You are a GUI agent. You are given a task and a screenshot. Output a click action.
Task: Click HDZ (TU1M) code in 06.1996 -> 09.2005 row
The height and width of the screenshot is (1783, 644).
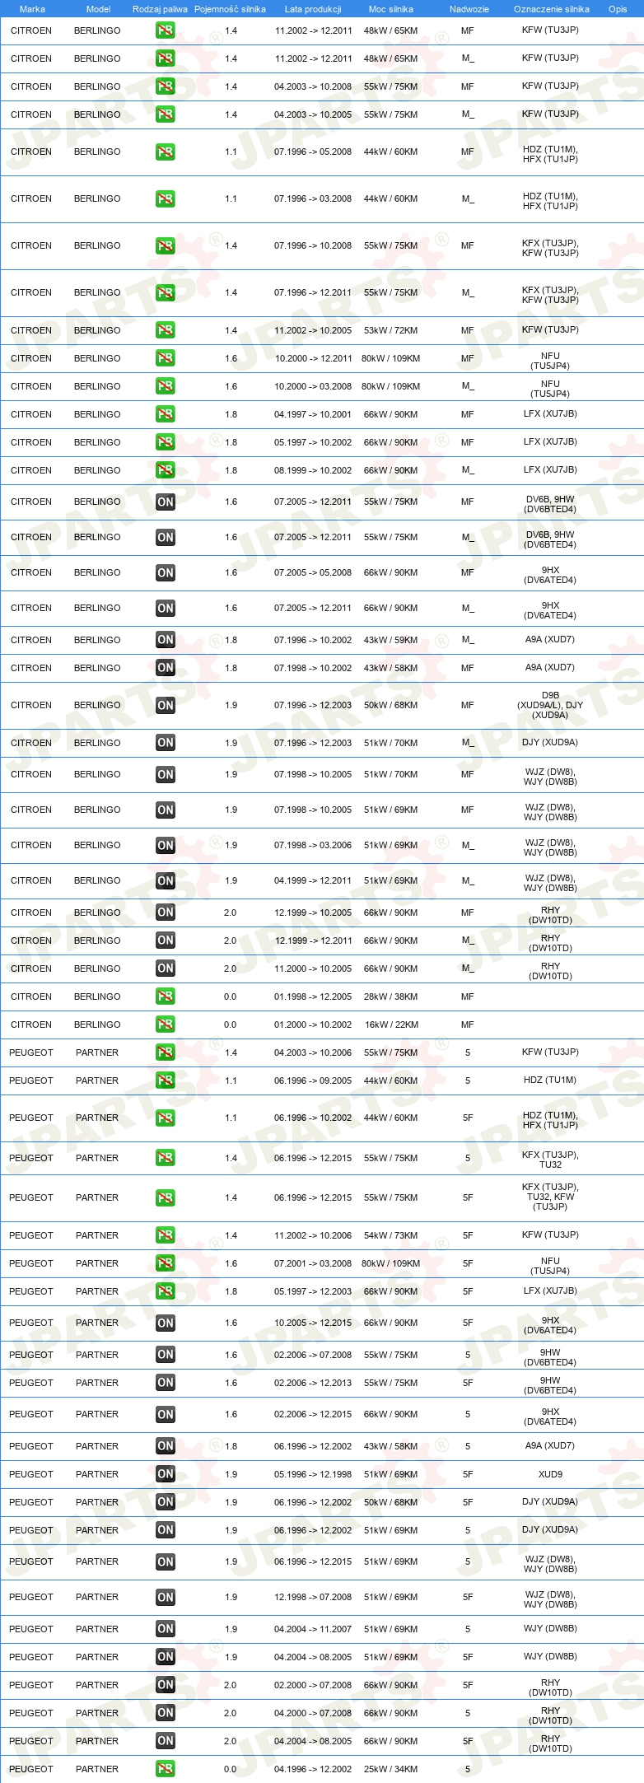[550, 1081]
